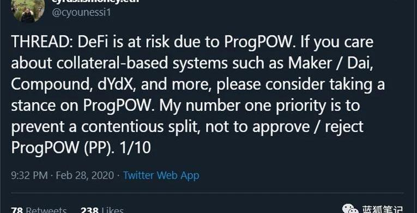Click the divider line below the timestamp

click(x=207, y=193)
